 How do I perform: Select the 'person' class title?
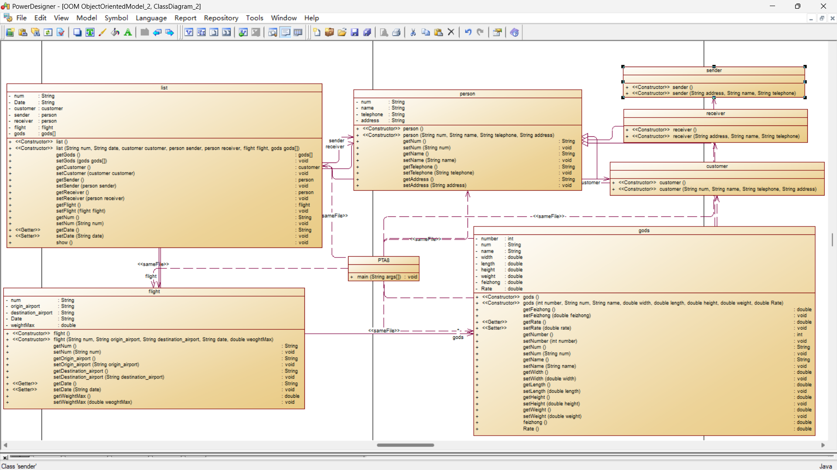[x=467, y=94]
